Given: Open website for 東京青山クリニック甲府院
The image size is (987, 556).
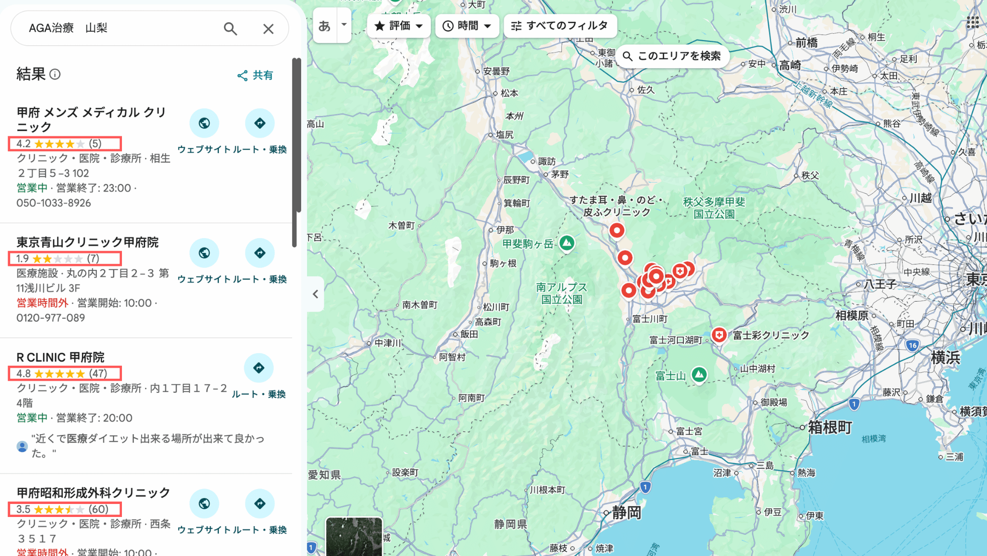Looking at the screenshot, I should click(x=204, y=253).
